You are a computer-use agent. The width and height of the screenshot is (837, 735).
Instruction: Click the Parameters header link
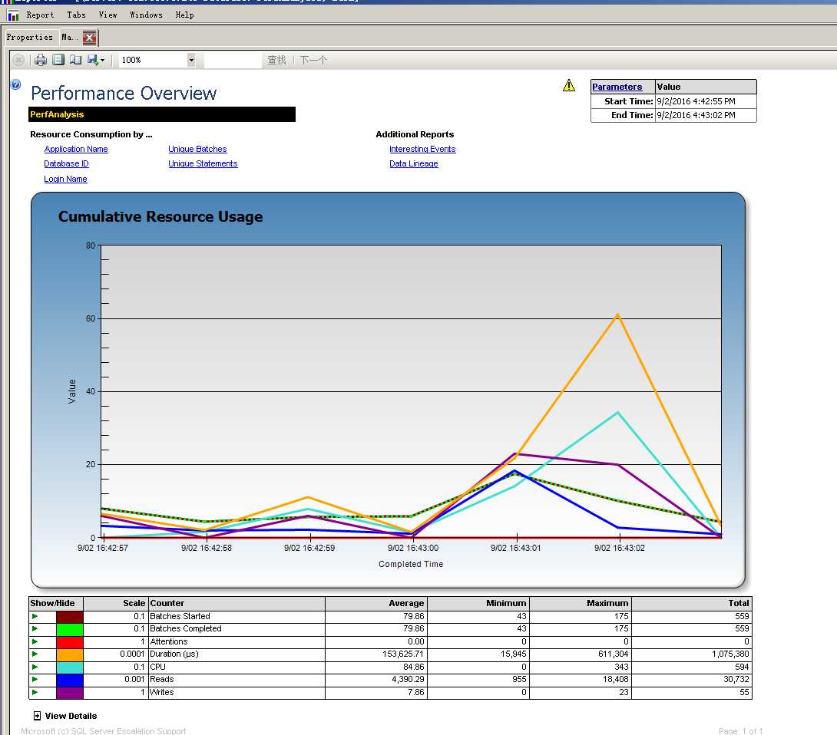click(617, 87)
